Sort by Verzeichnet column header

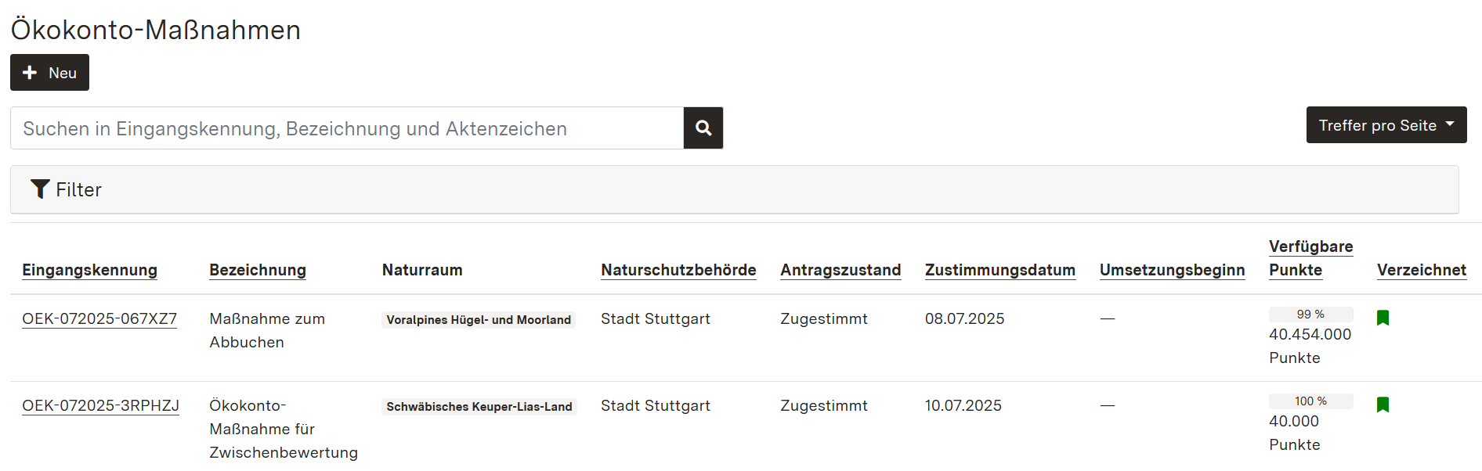(x=1421, y=270)
